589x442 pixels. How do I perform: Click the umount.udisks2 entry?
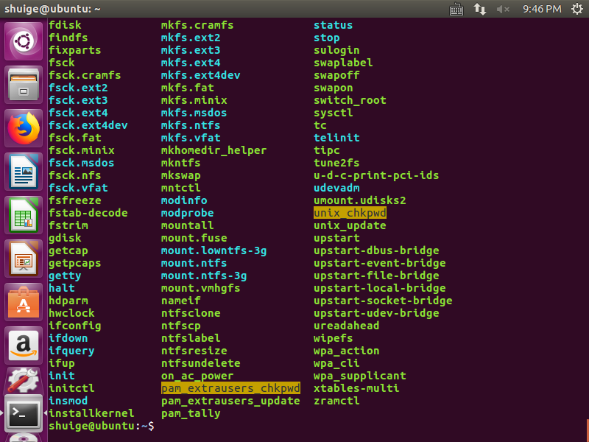click(x=360, y=200)
